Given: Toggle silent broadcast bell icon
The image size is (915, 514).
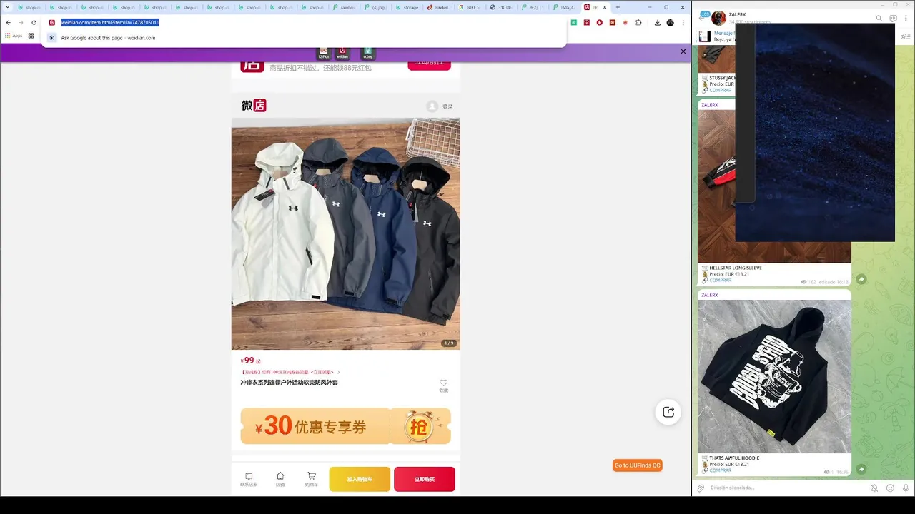Looking at the screenshot, I should click(x=874, y=488).
